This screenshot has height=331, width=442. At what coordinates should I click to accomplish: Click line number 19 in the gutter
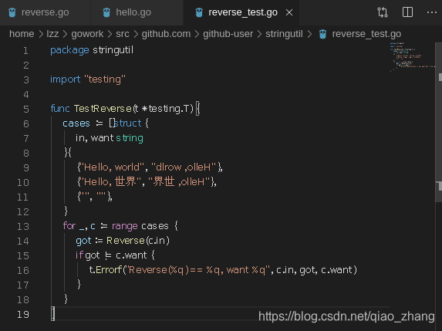[x=23, y=314]
